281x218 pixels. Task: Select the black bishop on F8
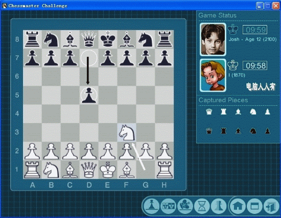[127, 39]
